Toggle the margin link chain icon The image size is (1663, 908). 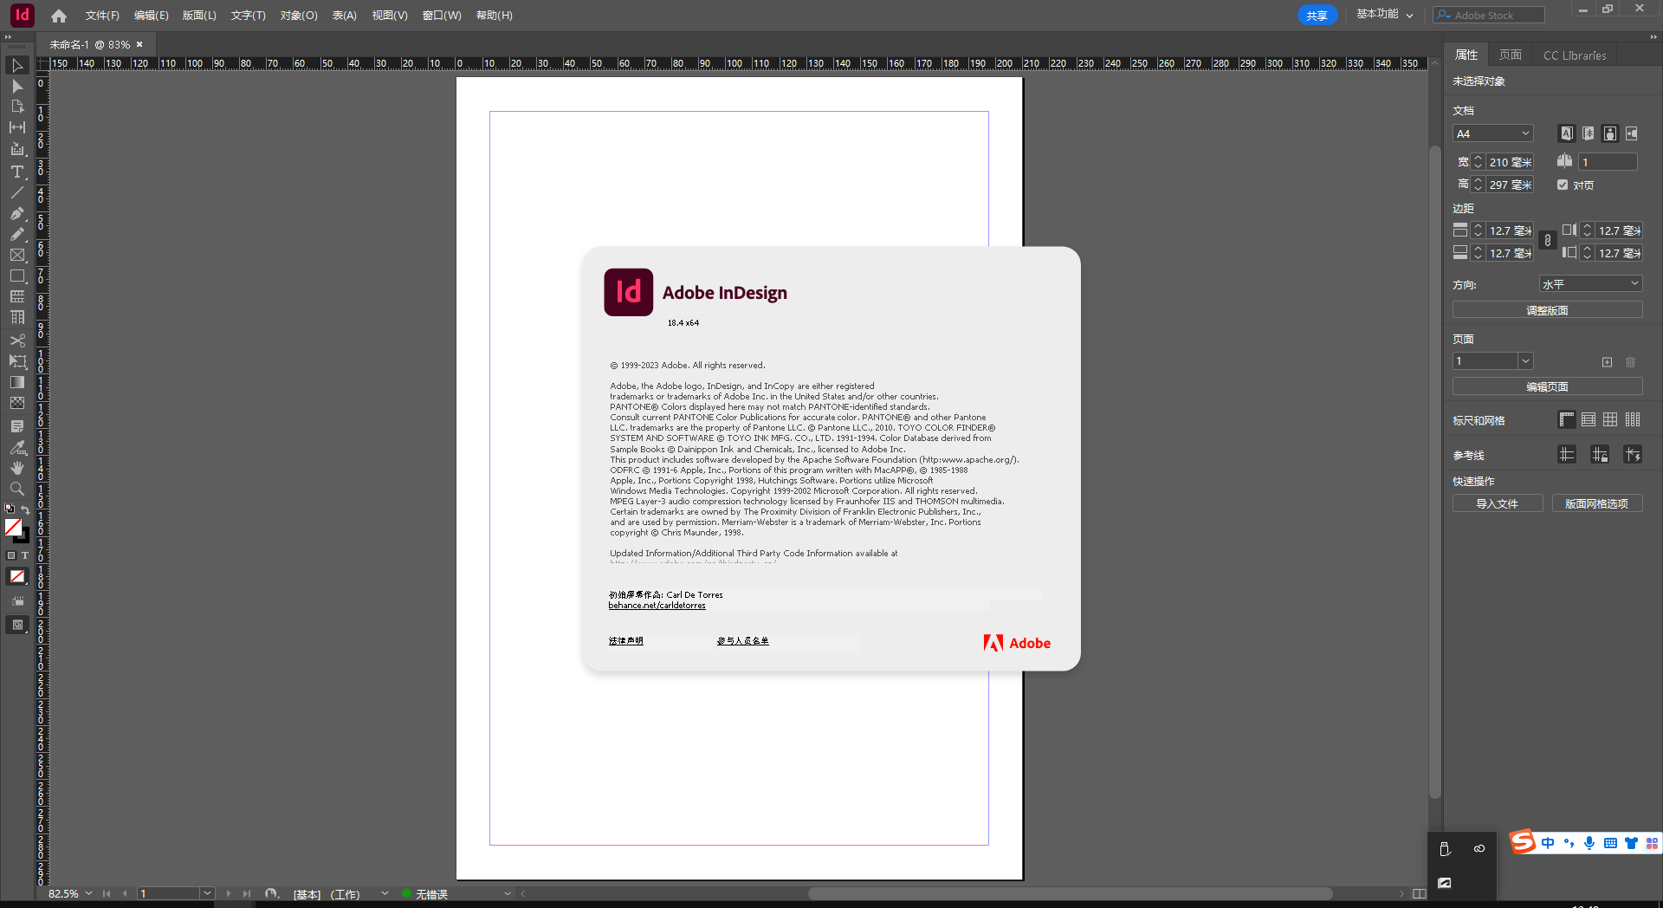(x=1548, y=241)
